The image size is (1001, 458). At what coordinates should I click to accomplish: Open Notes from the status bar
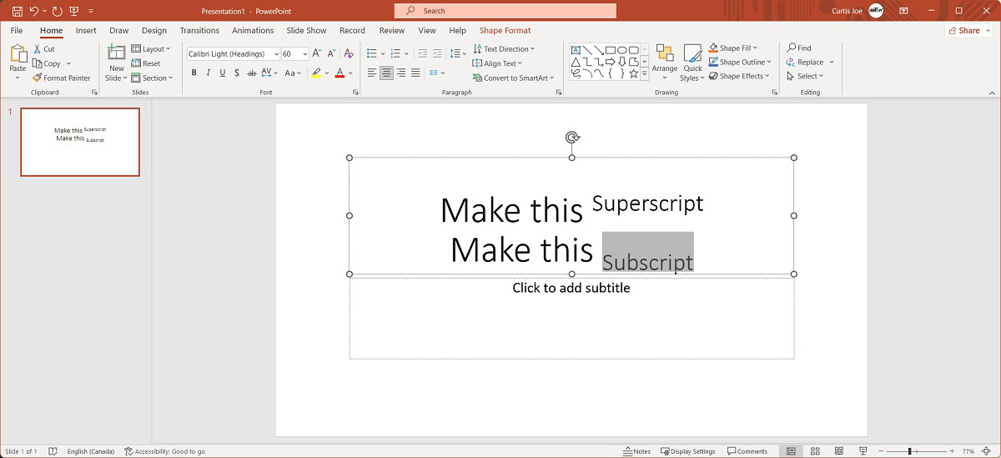tap(637, 451)
